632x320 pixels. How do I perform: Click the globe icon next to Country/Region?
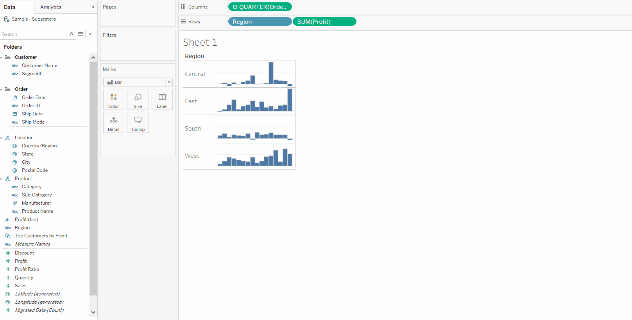15,146
